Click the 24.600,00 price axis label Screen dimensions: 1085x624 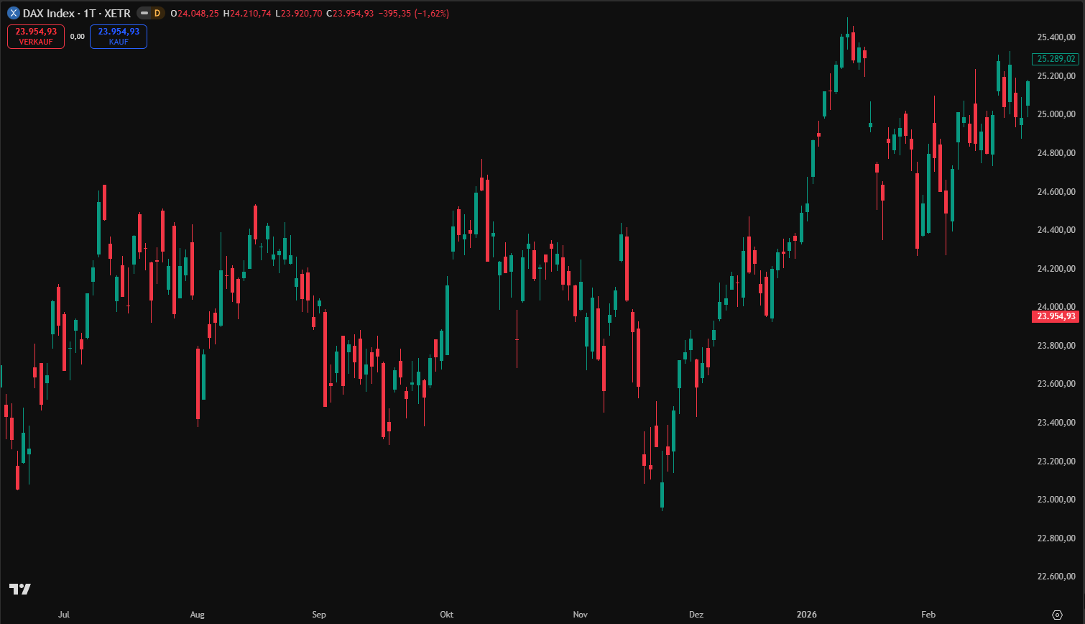pyautogui.click(x=1056, y=192)
